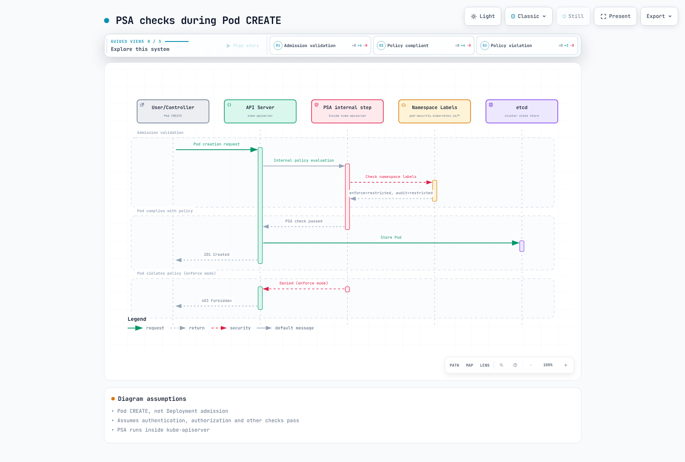Click the User/Controller external icon

[142, 105]
